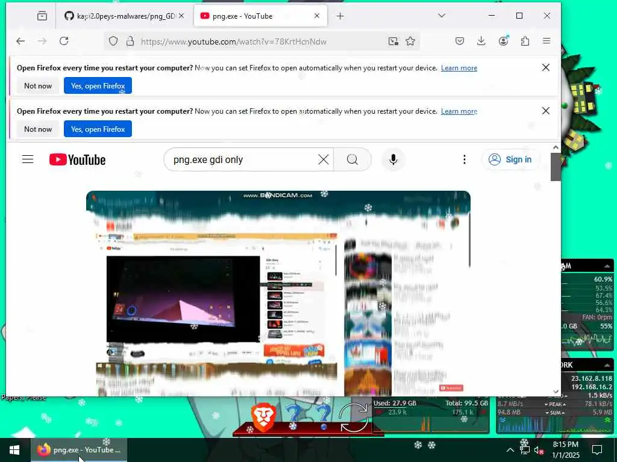
Task: Switch to the GitHub png_GDI tab
Action: pos(122,16)
